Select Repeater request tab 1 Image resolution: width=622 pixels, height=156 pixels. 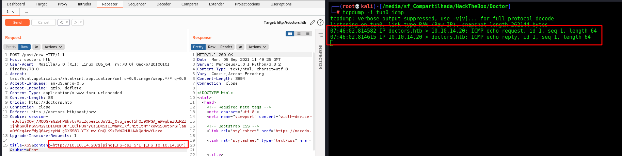pos(7,12)
